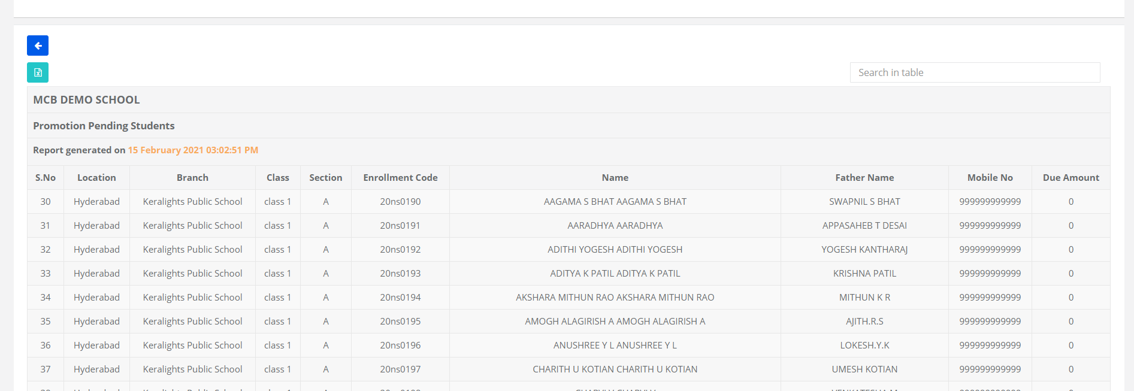Sort by Due Amount column header
The width and height of the screenshot is (1134, 391).
[1071, 178]
